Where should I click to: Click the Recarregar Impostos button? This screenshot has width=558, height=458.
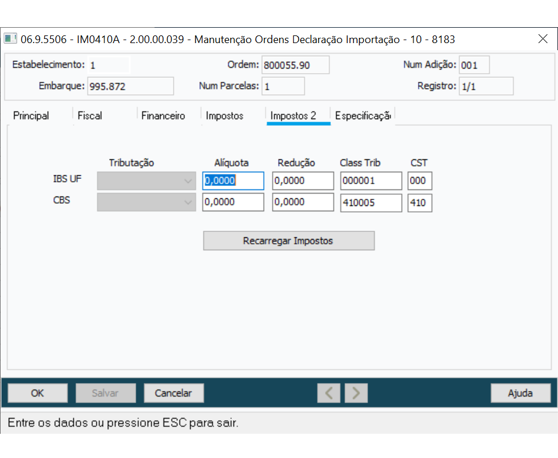[x=288, y=241]
